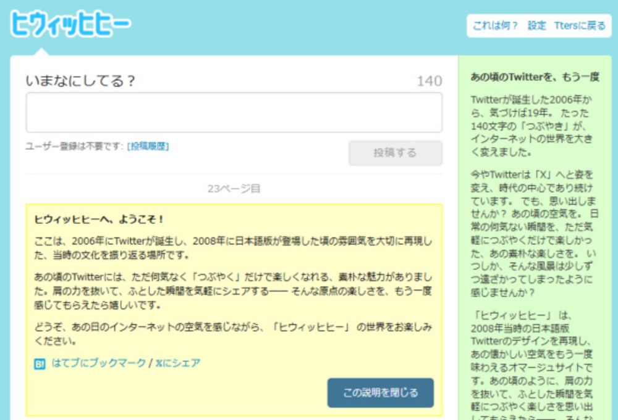Click the いまなにしてる？ heading
618x420 pixels.
point(81,81)
